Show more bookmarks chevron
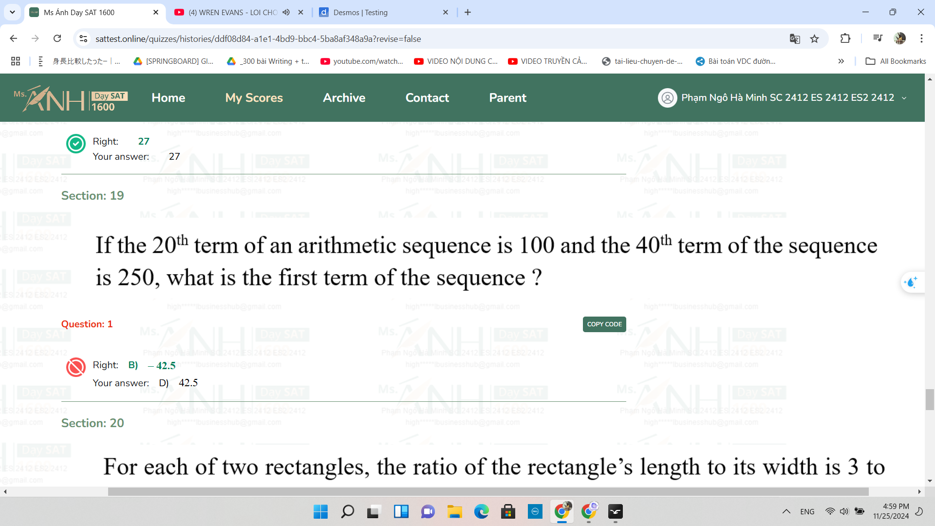The width and height of the screenshot is (935, 526). pyautogui.click(x=841, y=61)
